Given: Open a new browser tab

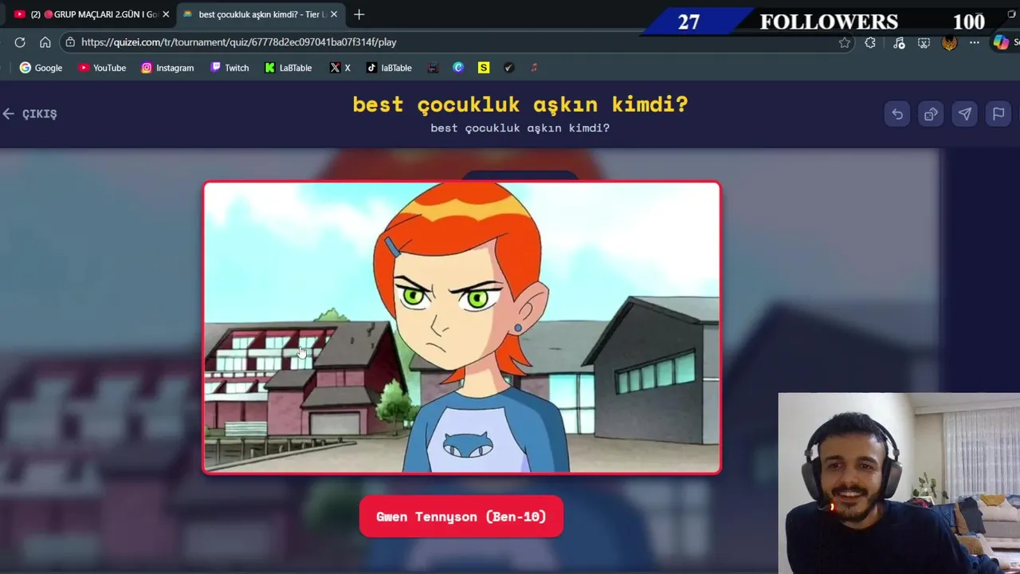Looking at the screenshot, I should [x=359, y=14].
